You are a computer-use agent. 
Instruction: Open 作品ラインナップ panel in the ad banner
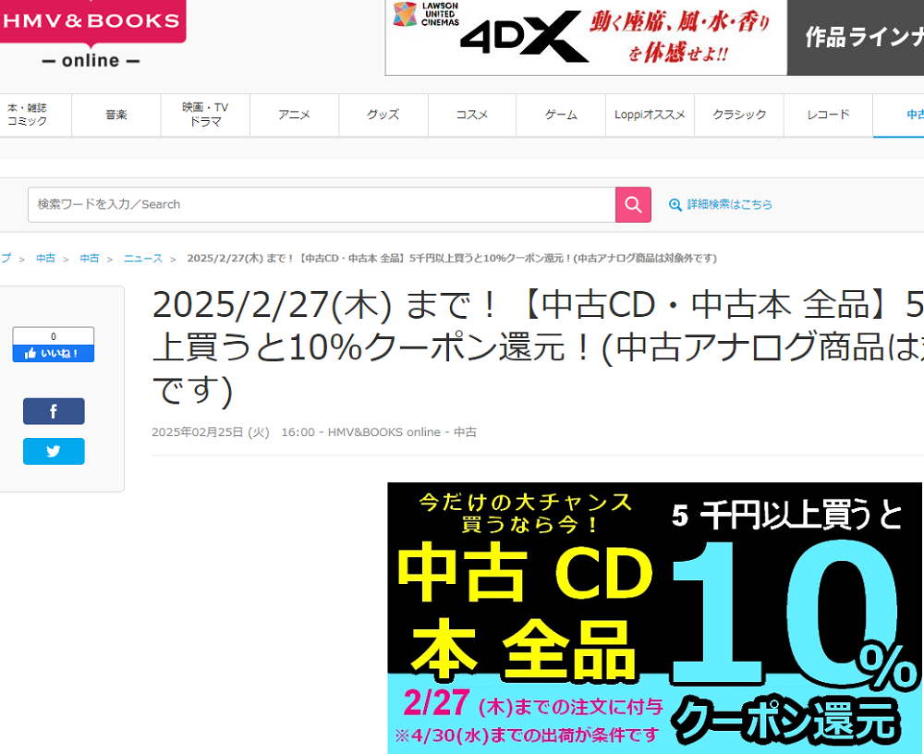tap(856, 37)
